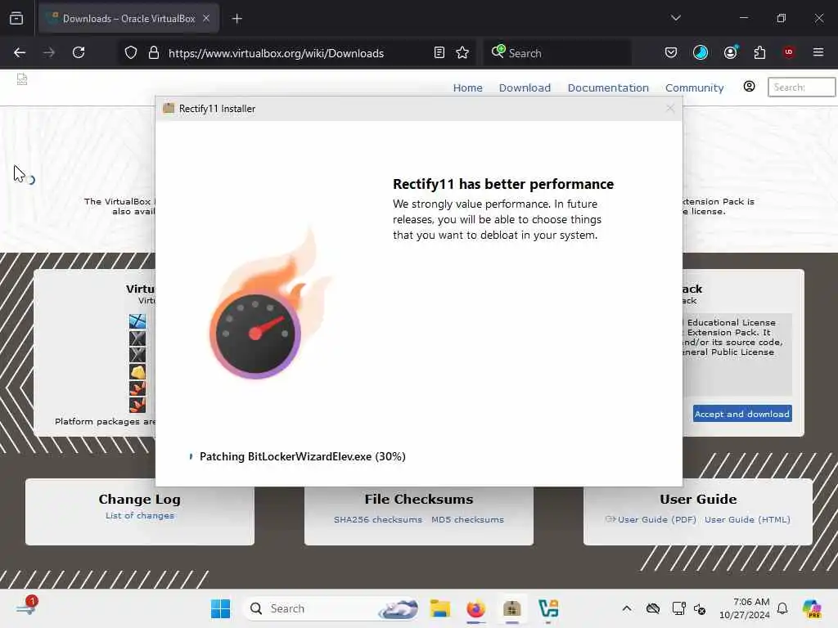Open the Community menu item

click(x=694, y=87)
